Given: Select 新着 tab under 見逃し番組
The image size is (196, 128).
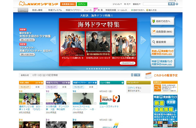Looking at the screenshot, I should coord(38,87).
